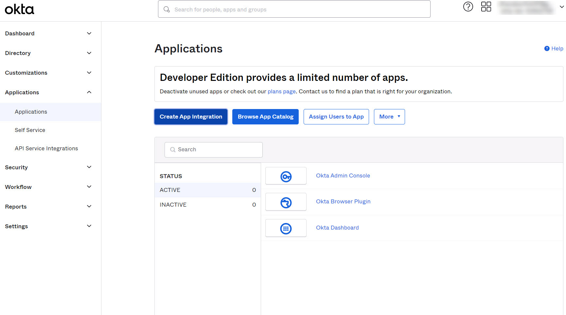This screenshot has height=315, width=566.
Task: Click the blue Help question icon
Action: point(547,48)
